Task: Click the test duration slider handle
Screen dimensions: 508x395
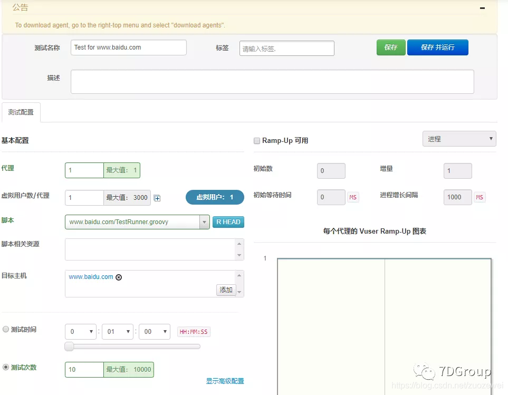Action: [x=69, y=346]
